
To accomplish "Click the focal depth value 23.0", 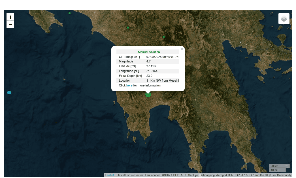I will (149, 76).
